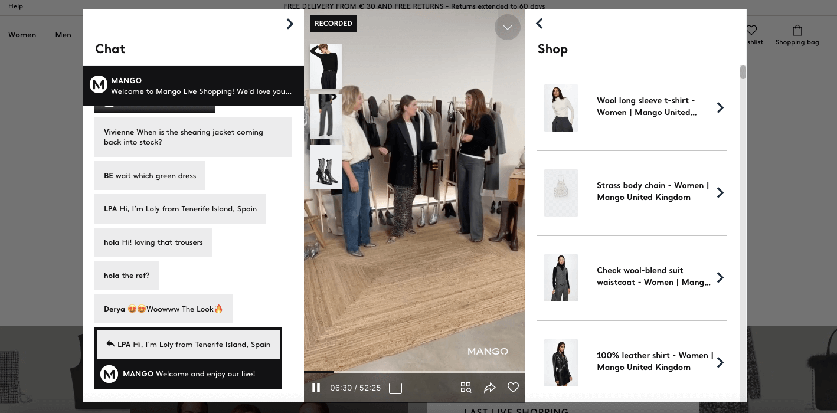Collapse the Shop panel arrow

[x=539, y=23]
